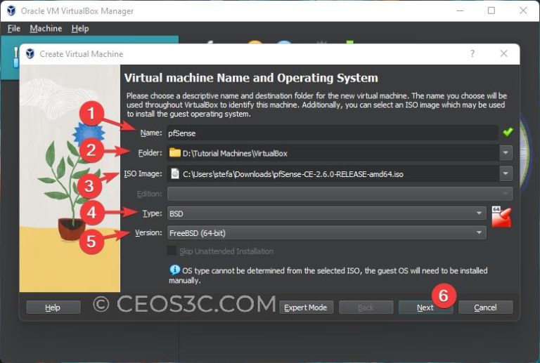Click the Back button
The height and width of the screenshot is (363, 540).
(366, 308)
